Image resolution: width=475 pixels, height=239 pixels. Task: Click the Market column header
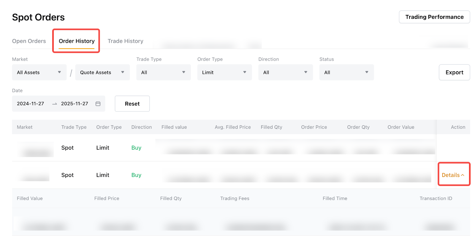pos(25,127)
